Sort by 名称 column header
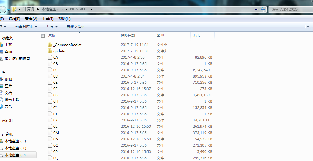This screenshot has height=161, width=313. 52,36
